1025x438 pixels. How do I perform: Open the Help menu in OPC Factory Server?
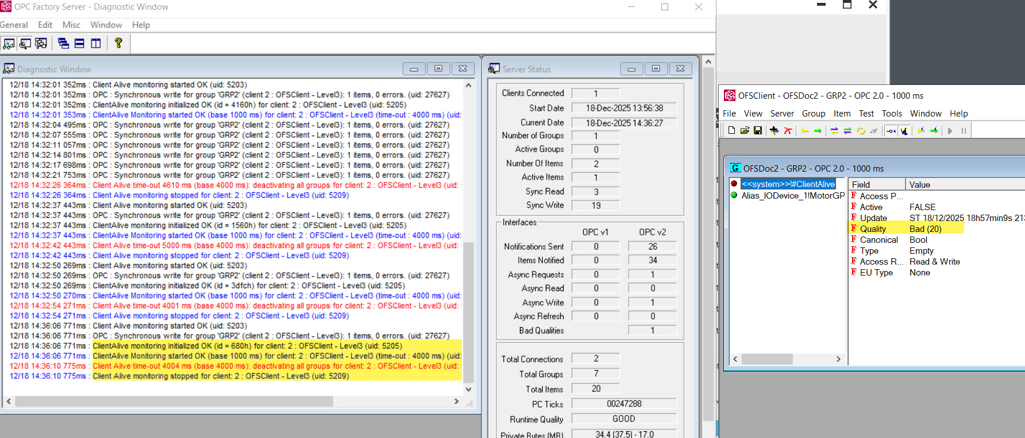[141, 25]
